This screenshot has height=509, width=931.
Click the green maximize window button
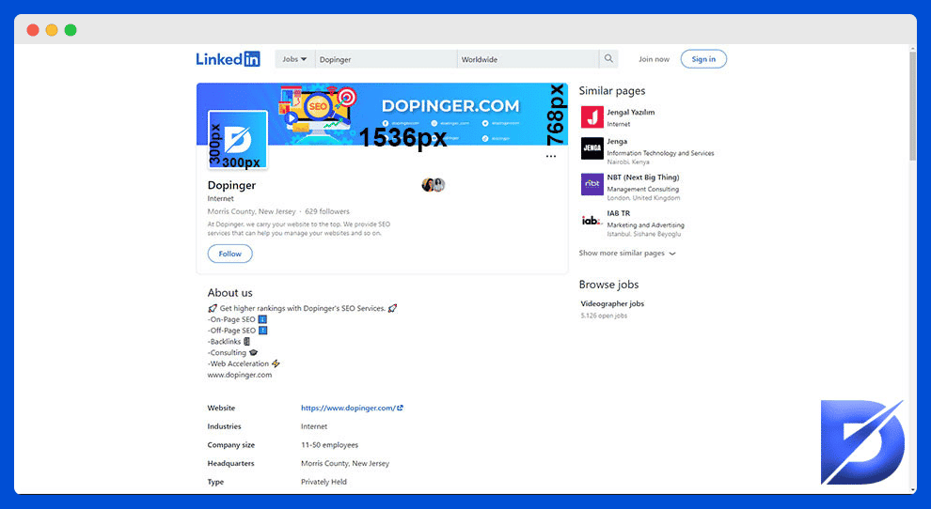coord(71,30)
